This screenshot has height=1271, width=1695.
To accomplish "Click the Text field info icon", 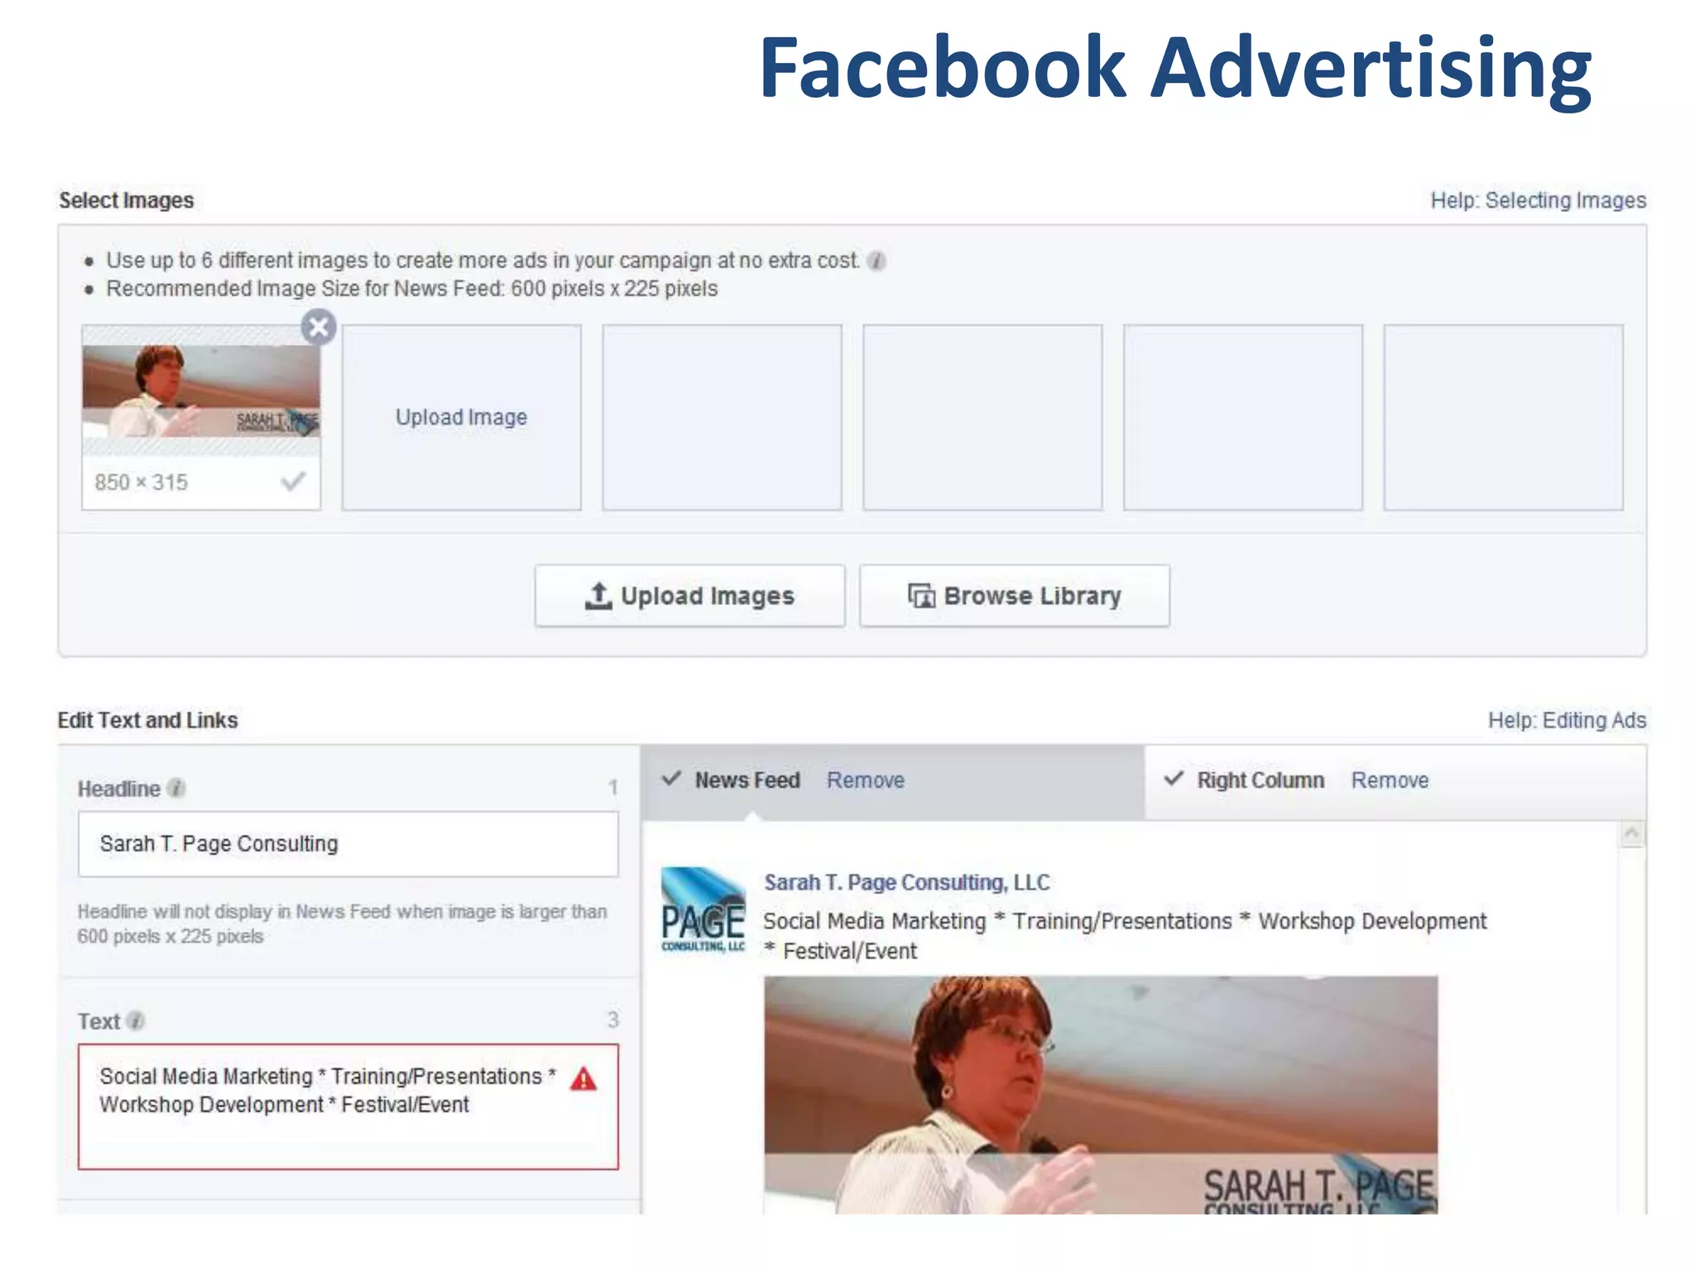I will click(137, 1020).
